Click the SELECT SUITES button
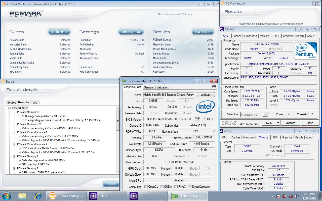 [x=59, y=32]
